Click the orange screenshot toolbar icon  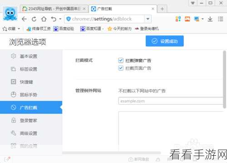(188, 19)
